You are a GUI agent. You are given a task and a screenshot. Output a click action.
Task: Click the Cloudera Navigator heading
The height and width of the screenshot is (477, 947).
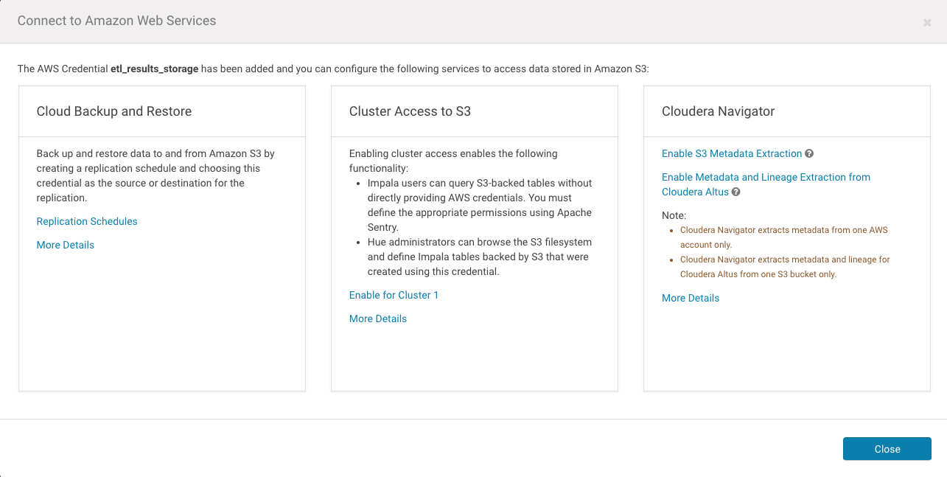719,111
